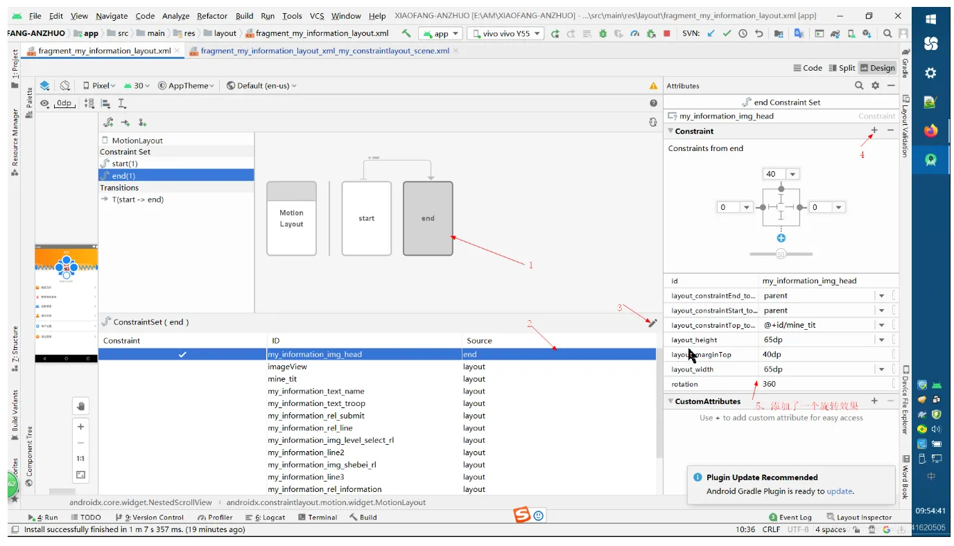Click the pencil edit icon for ConstraintSet end
954x546 pixels.
point(652,322)
